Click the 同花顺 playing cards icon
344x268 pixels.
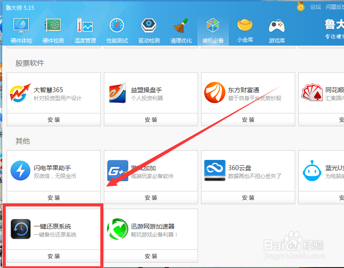pyautogui.click(x=312, y=92)
